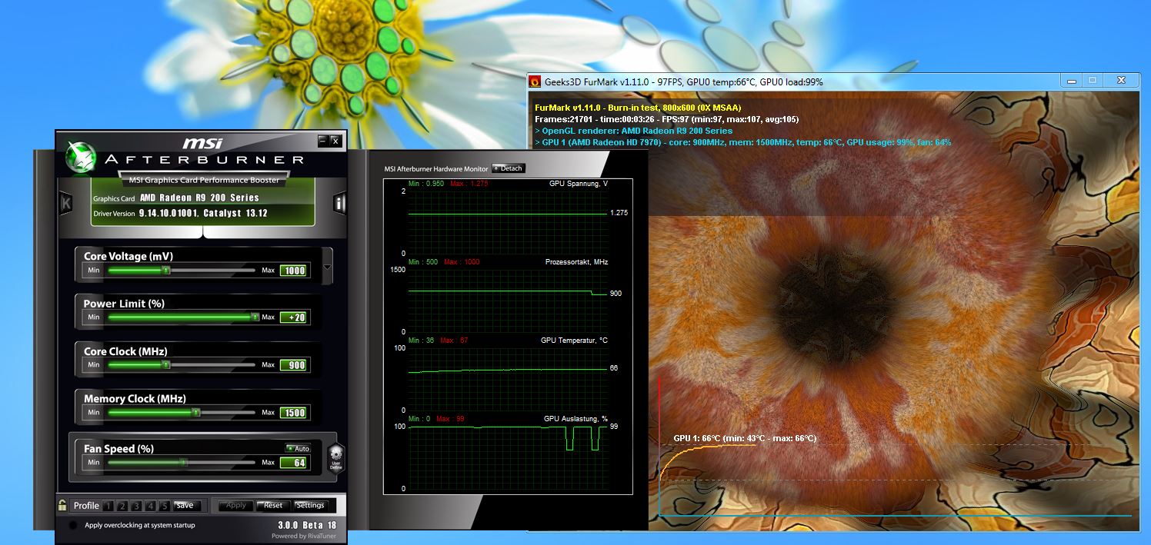
Task: Click the Power Limit slider handle
Action: tap(255, 317)
